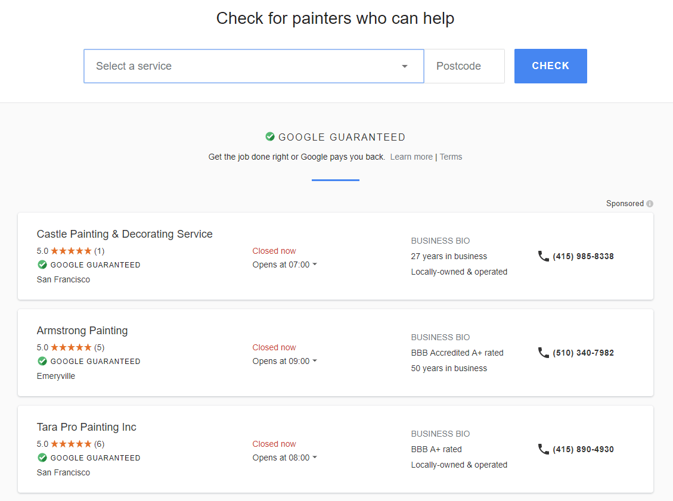
Task: Open Castle Painting & Decorating Service listing
Action: (x=125, y=234)
